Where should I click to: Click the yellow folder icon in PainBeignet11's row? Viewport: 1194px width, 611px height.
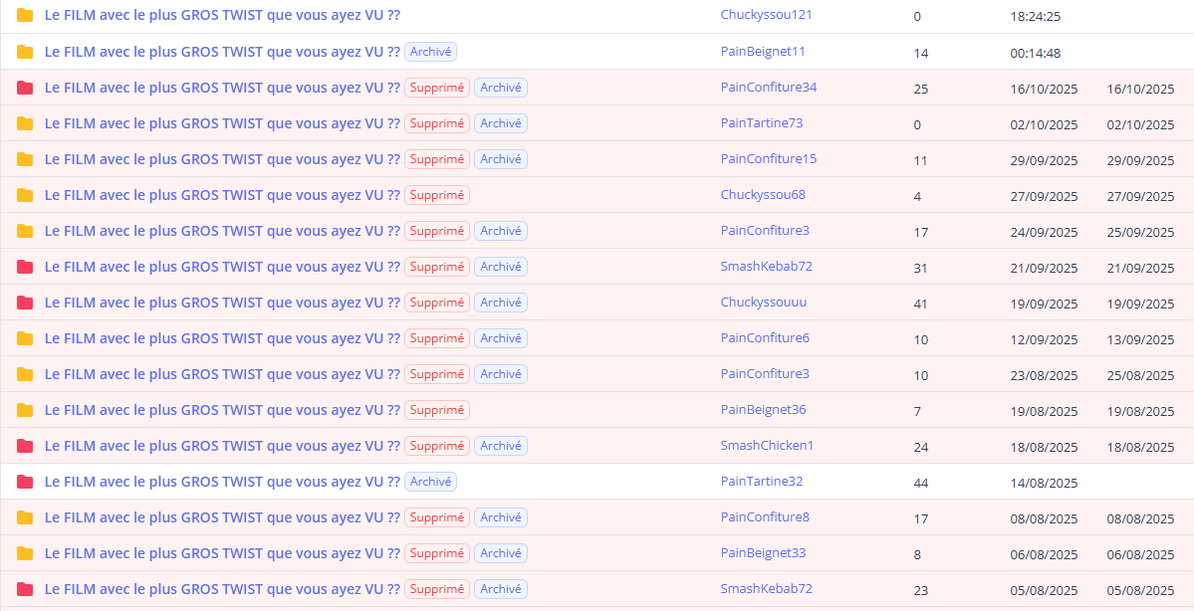click(x=25, y=52)
